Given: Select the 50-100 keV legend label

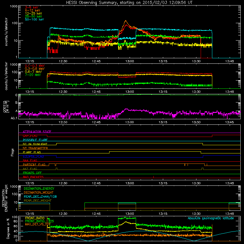Looking at the screenshot, I should tap(34, 20).
